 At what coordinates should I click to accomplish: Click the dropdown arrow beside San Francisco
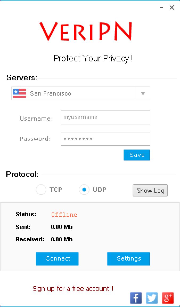coord(143,93)
